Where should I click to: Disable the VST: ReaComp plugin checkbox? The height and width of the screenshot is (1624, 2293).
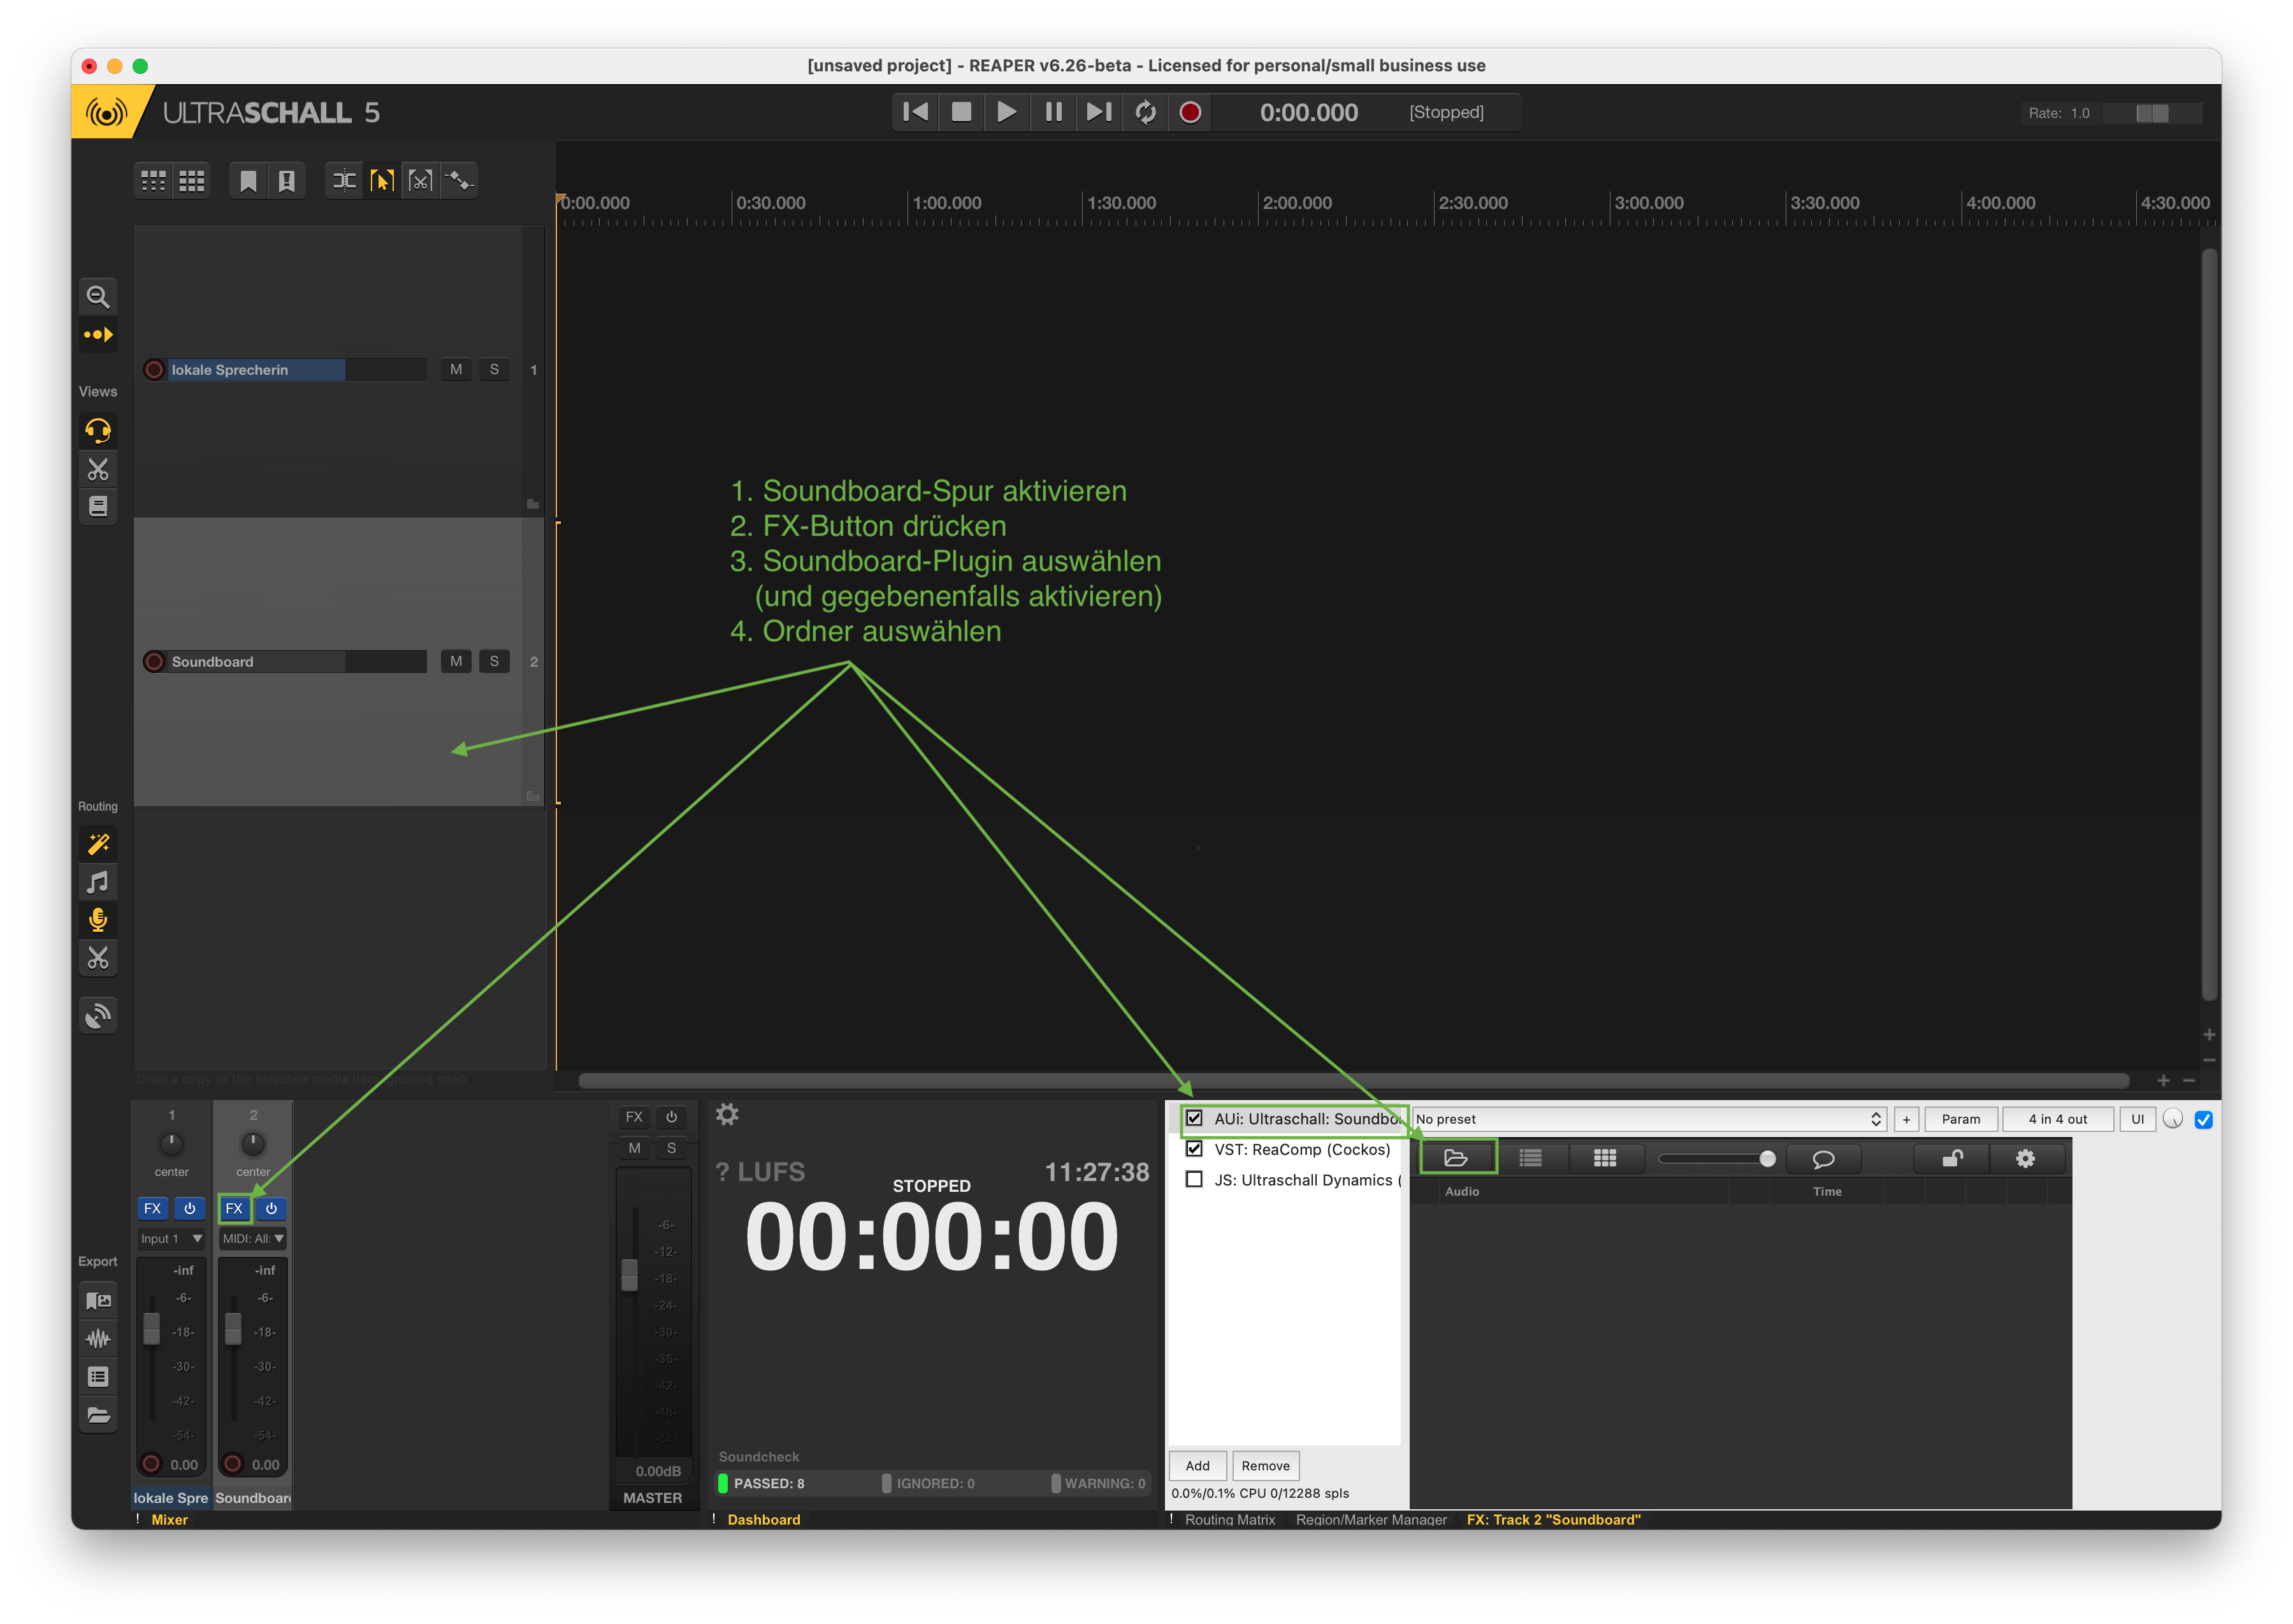pos(1194,1149)
